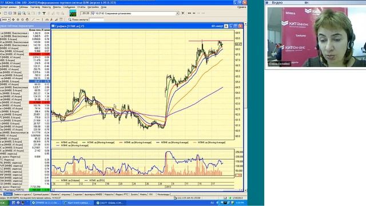Viewport: 366px width, 206px height.
Task: Click the presenter video feed
Action: click(x=316, y=37)
